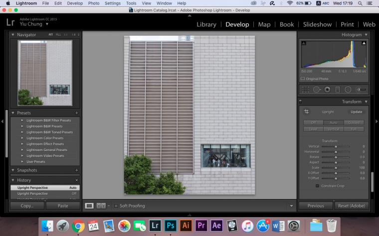Enable the Soft Proofing checkbox
379x236 pixels.
tap(116, 206)
